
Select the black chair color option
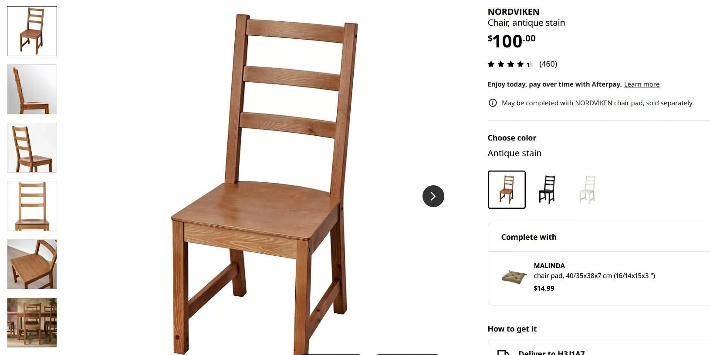point(547,190)
